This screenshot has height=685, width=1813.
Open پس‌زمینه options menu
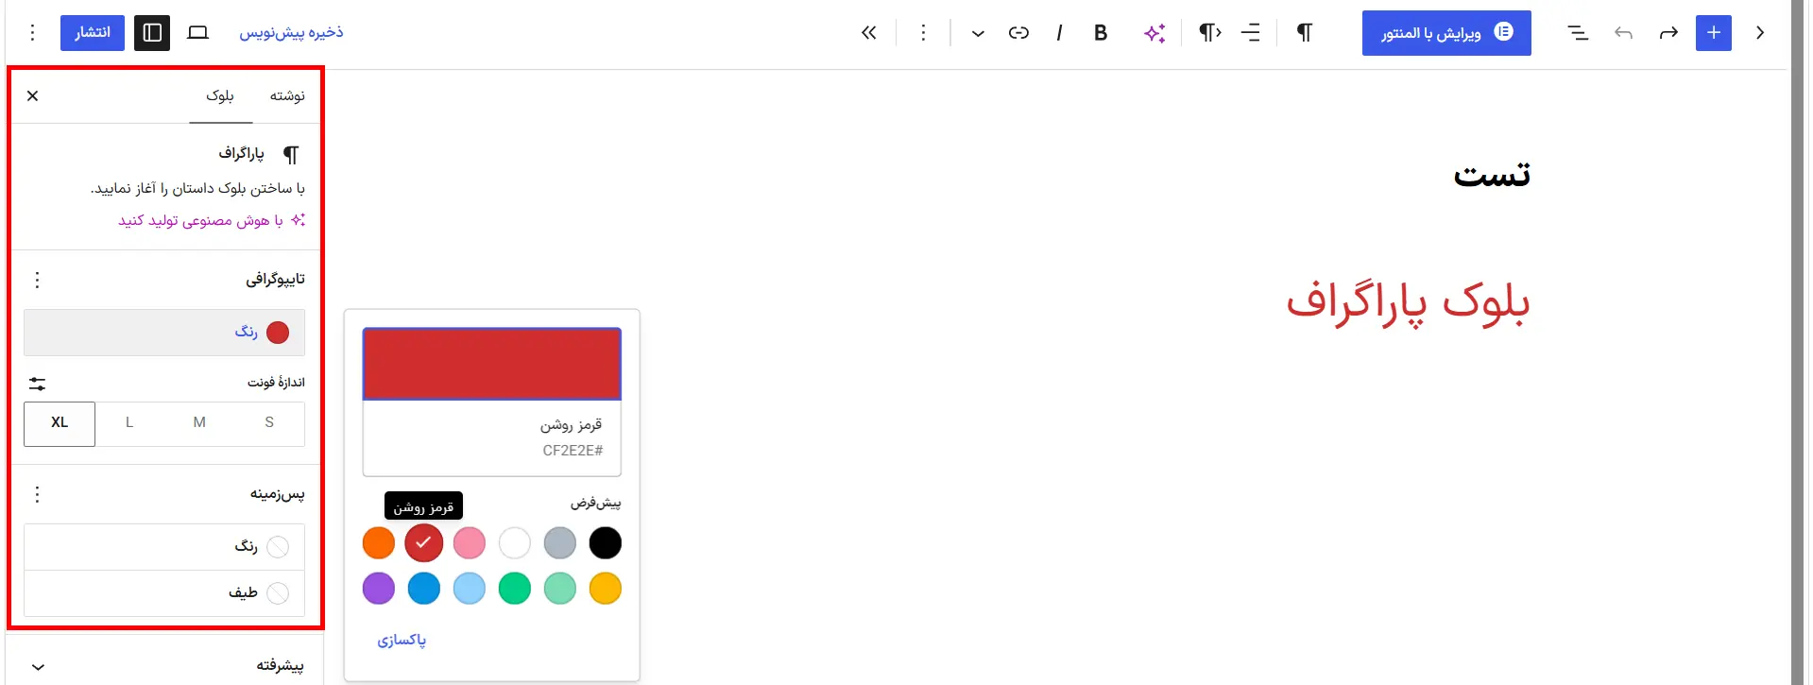coord(37,494)
